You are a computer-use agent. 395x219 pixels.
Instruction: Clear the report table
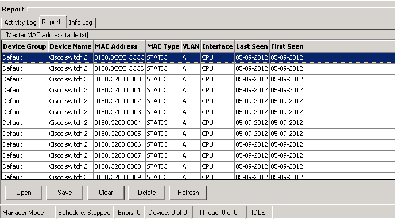pyautogui.click(x=106, y=193)
